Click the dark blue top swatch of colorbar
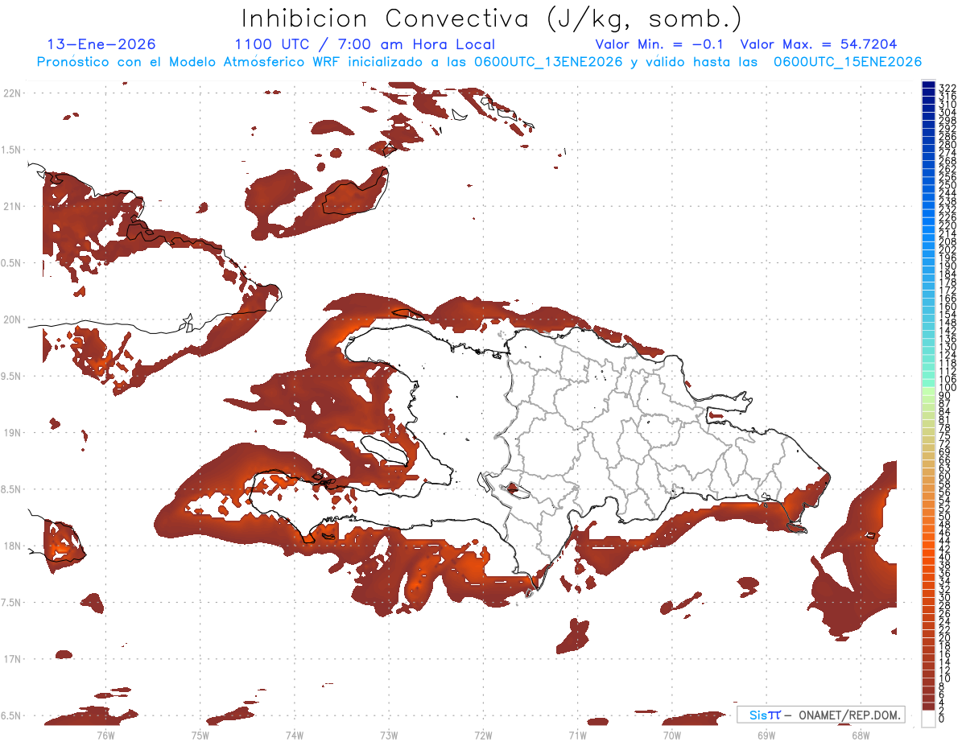Screen dimensions: 966x746 (x=928, y=84)
